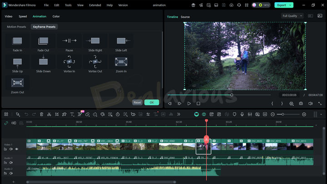The image size is (327, 184).
Task: Switch to the Color tab
Action: tap(56, 16)
